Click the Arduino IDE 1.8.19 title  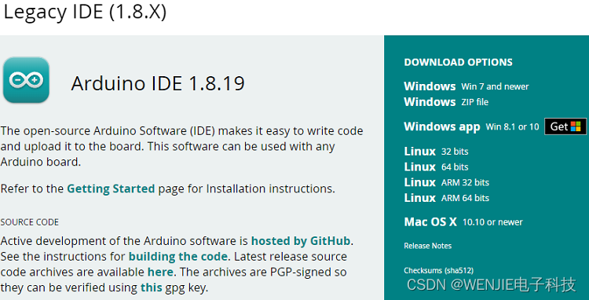click(158, 83)
